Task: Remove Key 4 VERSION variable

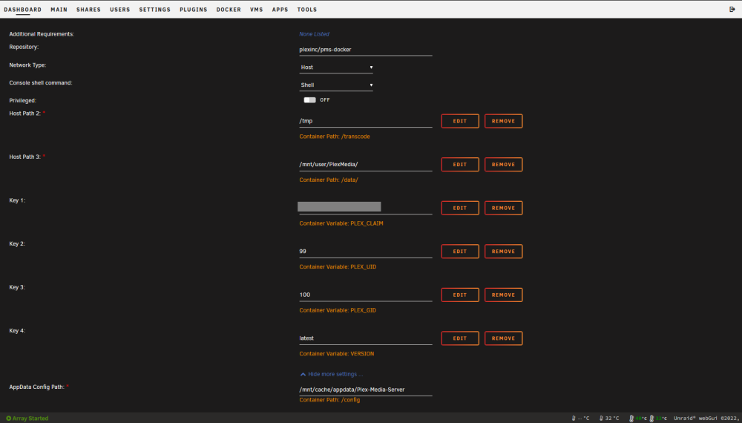Action: point(504,339)
